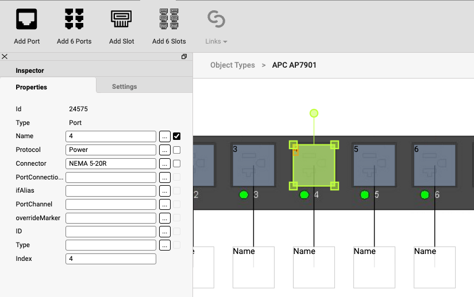Screen dimensions: 474x297
Task: Close the Inspector panel with the X icon
Action: coord(5,57)
